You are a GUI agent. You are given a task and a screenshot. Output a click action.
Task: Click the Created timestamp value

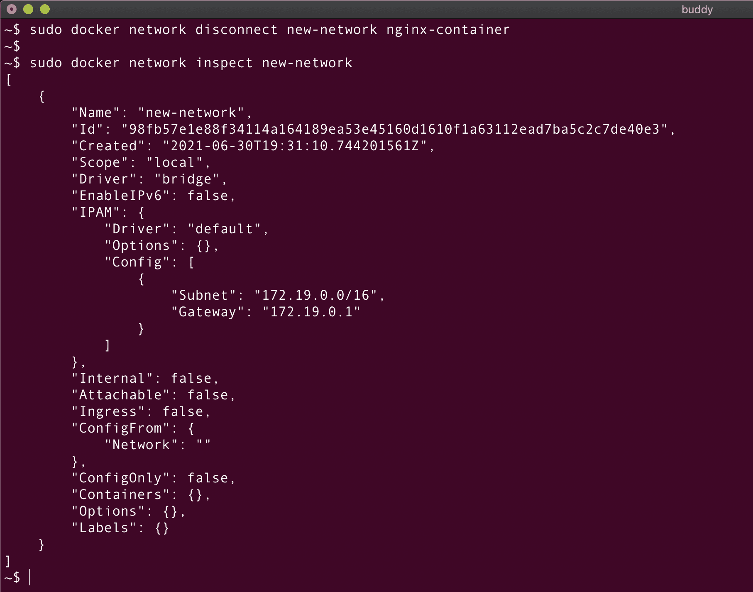[294, 146]
